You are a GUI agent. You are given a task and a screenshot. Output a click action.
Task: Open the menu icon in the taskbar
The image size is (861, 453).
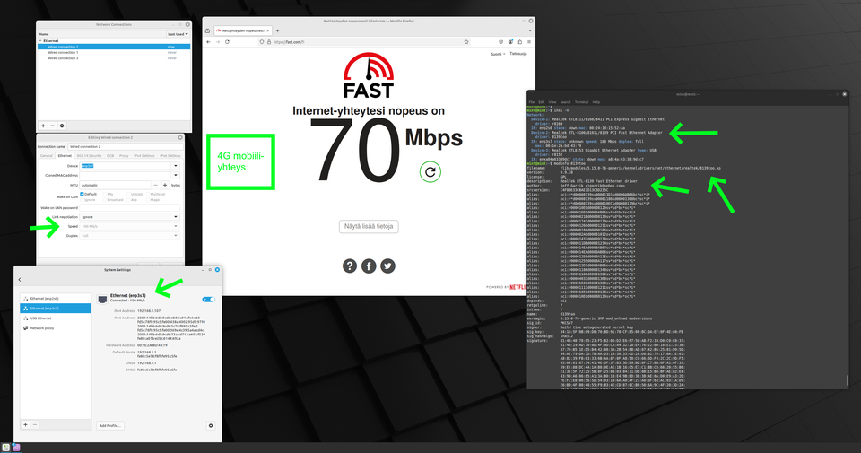click(x=6, y=448)
